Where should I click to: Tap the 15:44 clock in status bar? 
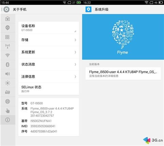pyautogui.click(x=5, y=2)
